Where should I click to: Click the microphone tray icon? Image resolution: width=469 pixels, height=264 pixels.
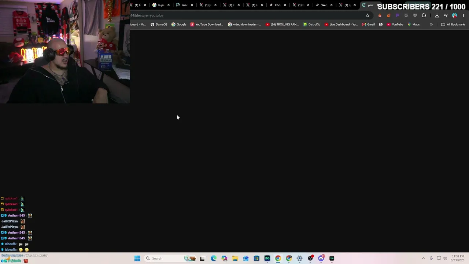(431, 258)
